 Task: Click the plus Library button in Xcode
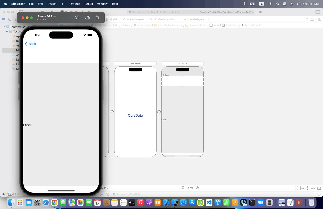click(308, 12)
